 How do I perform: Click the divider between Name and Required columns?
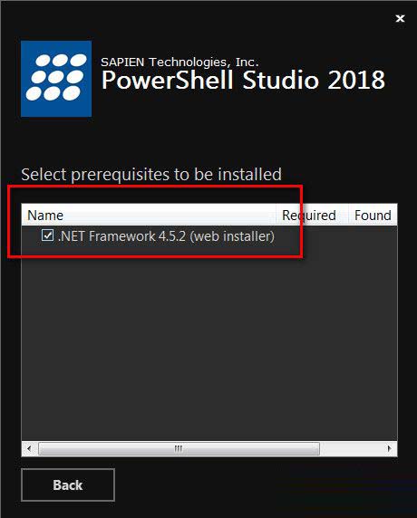coord(276,215)
